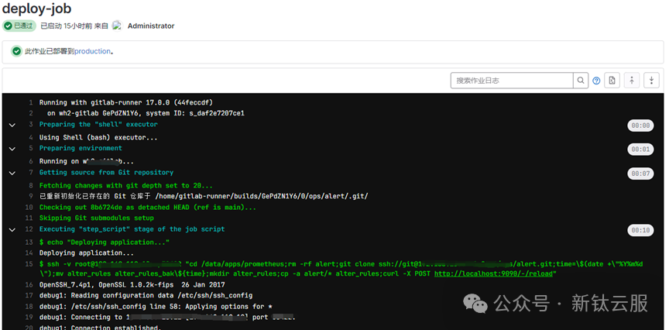Collapse the Executing "step_script" stage section
Screen dimensions: 669x330
coord(12,229)
